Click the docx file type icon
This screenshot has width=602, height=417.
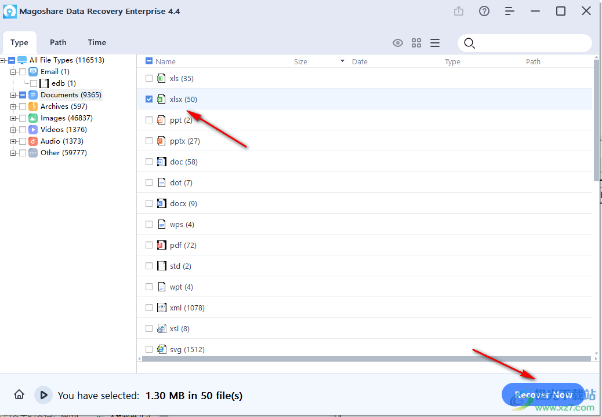point(162,203)
